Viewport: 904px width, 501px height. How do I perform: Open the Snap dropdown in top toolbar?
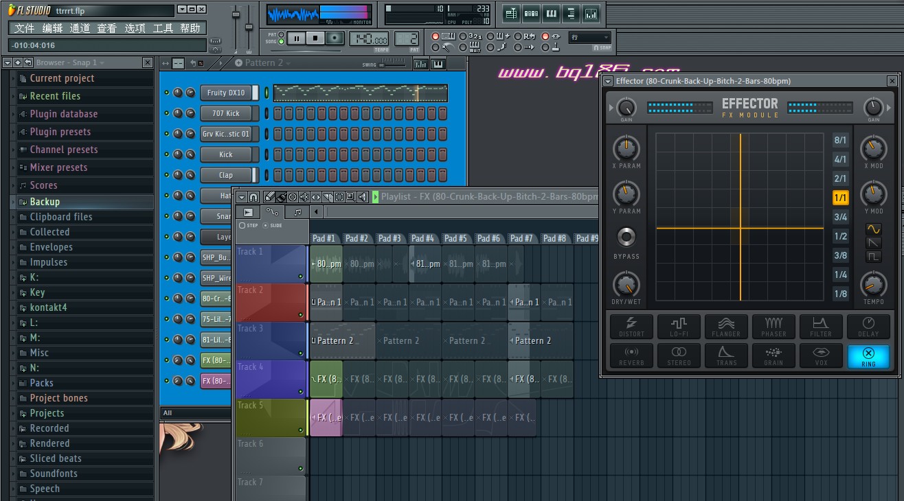[x=590, y=37]
